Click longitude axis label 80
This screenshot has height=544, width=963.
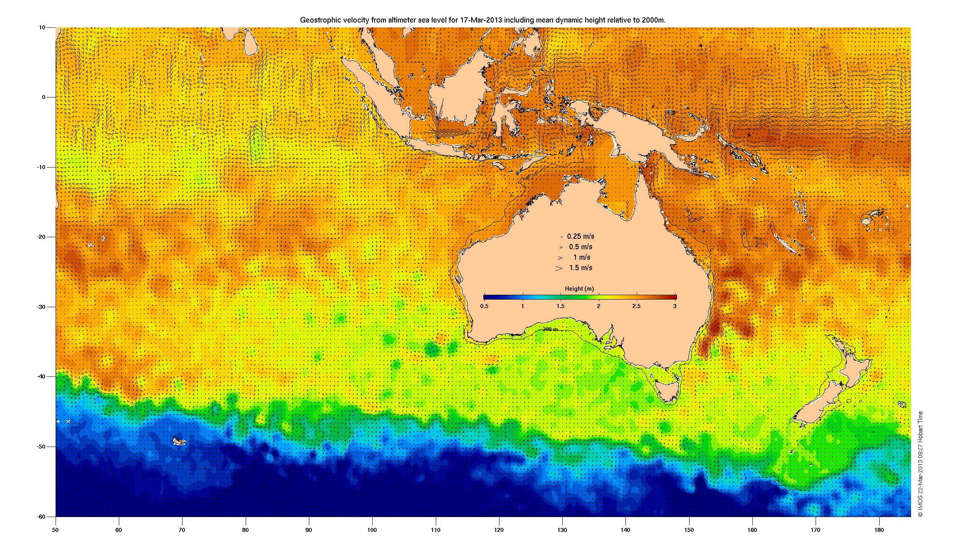click(x=245, y=530)
